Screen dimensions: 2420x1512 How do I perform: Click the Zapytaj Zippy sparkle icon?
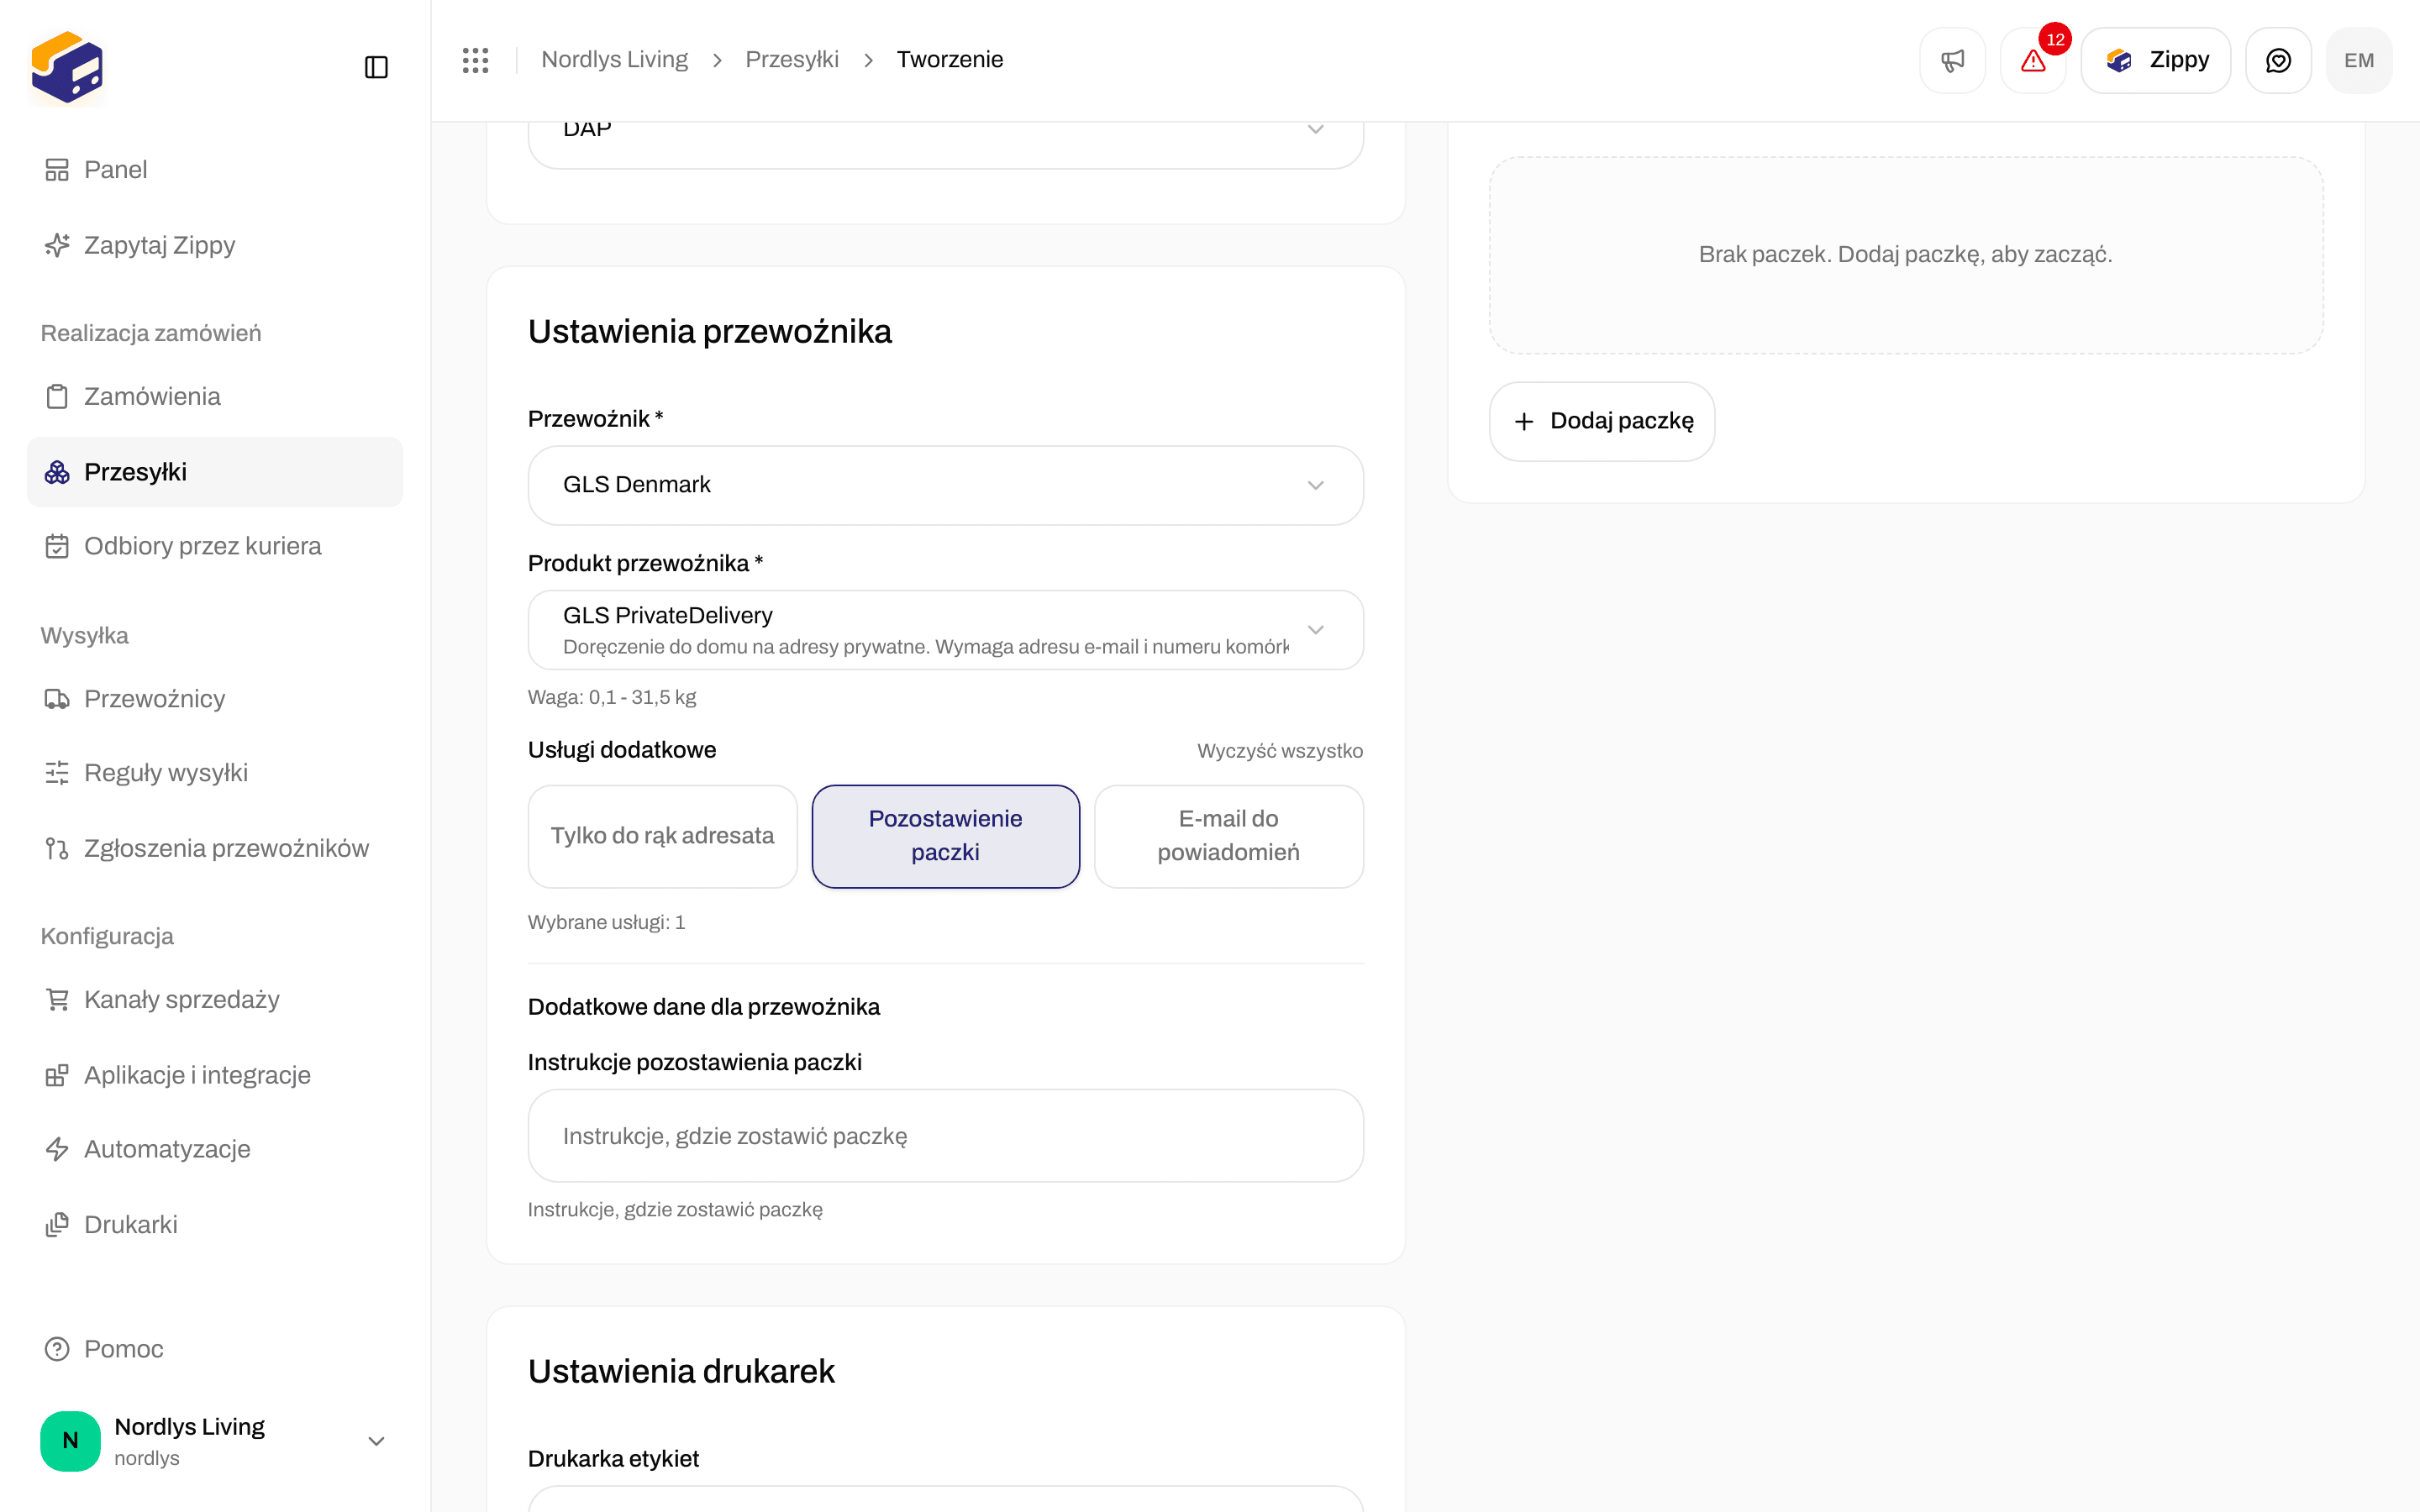point(57,245)
